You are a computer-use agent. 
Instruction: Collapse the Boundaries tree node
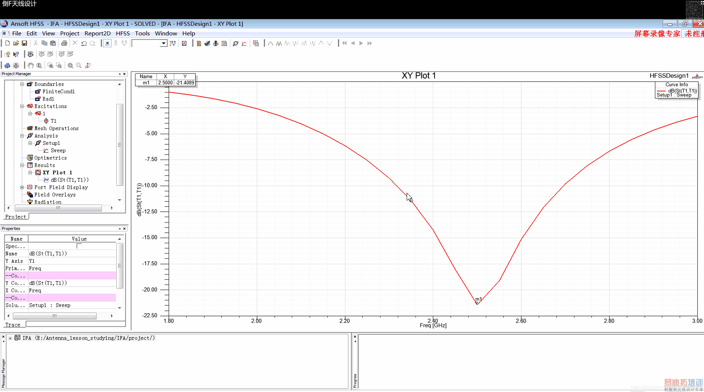point(22,84)
